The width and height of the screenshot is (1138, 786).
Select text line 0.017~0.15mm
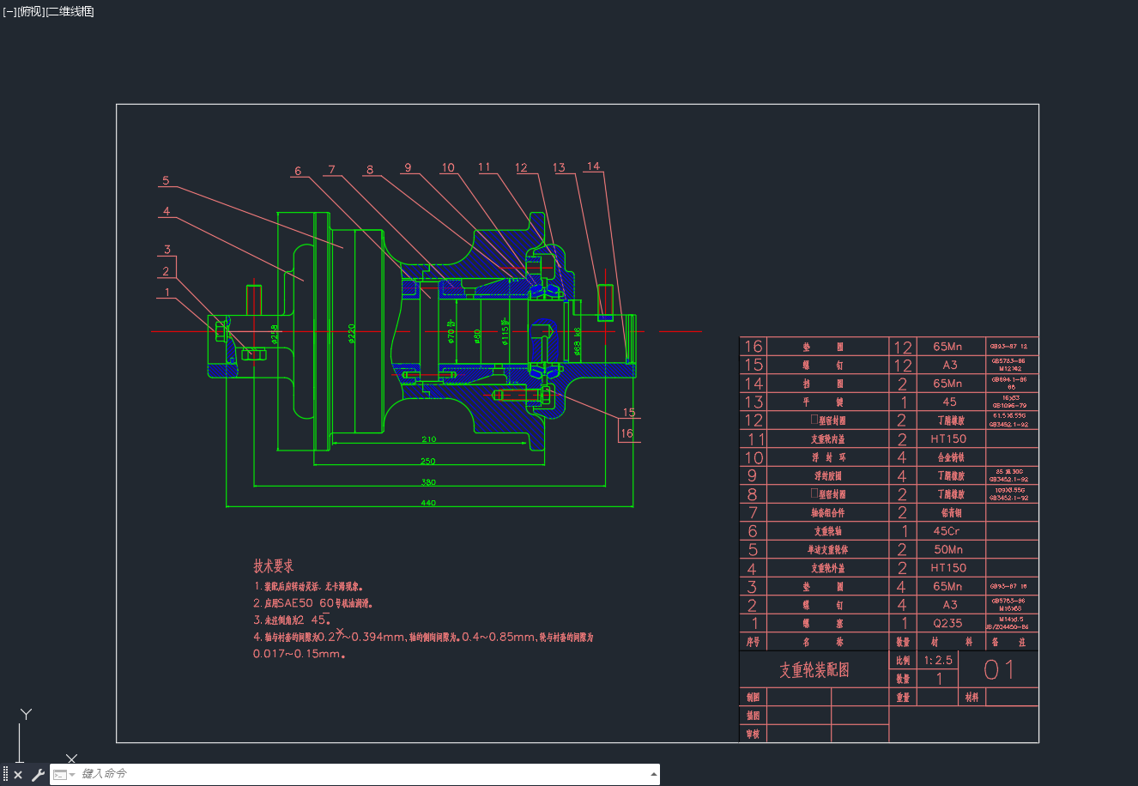coord(300,654)
